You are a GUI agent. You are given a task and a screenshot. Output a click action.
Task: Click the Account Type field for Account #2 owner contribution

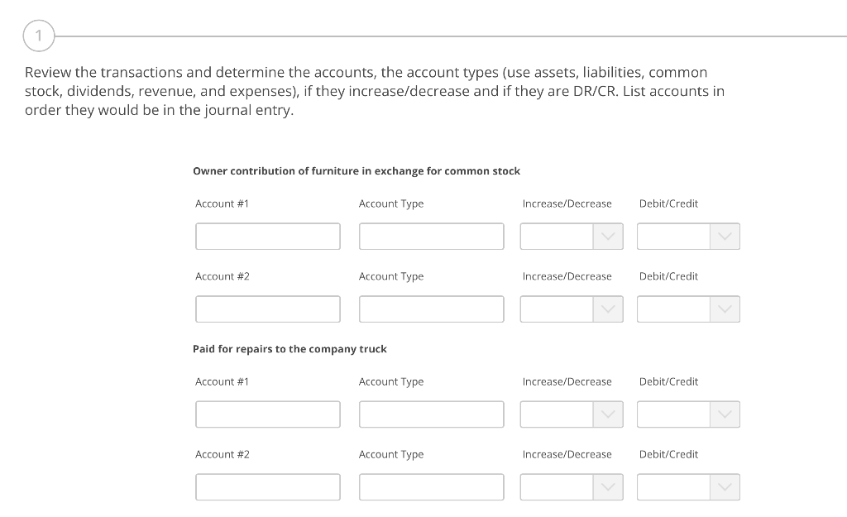click(x=431, y=309)
